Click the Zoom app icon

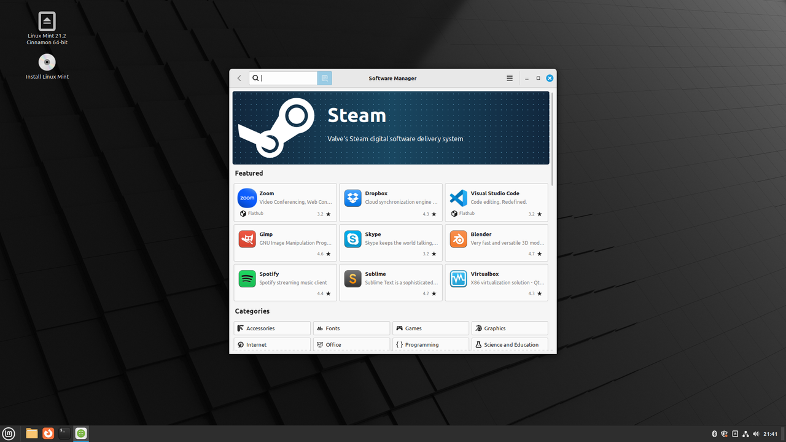[x=247, y=198]
